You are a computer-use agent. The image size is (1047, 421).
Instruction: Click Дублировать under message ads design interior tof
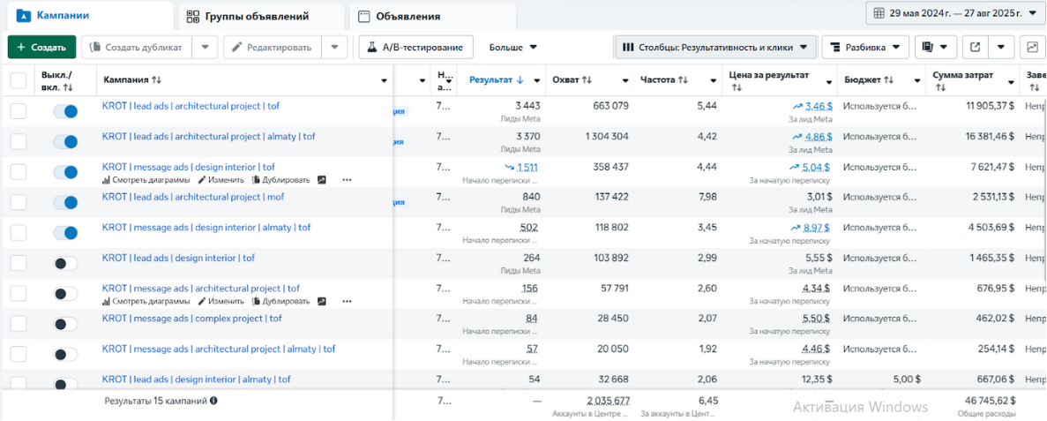[x=280, y=180]
